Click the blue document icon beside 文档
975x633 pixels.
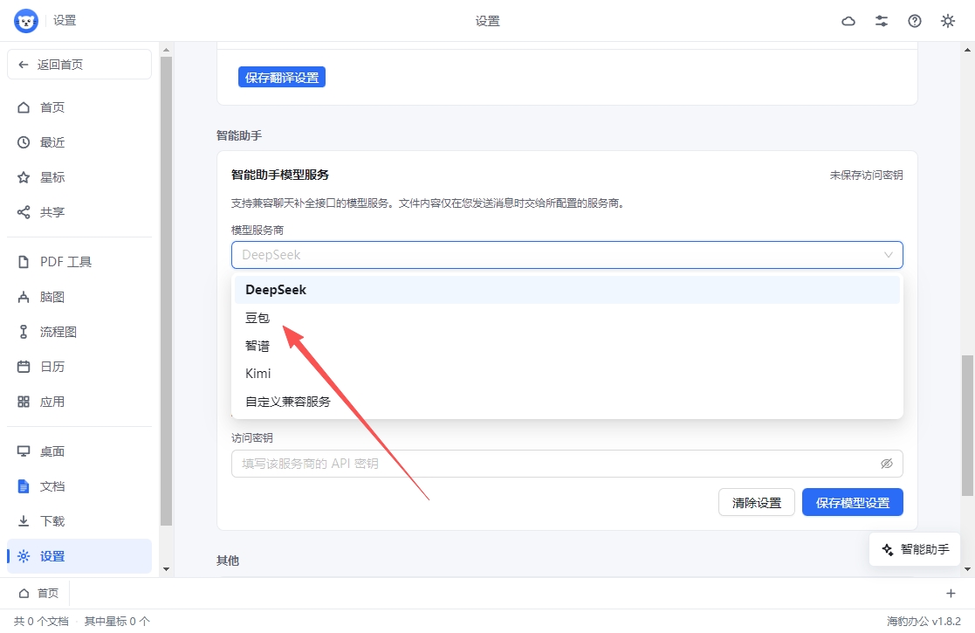click(24, 486)
